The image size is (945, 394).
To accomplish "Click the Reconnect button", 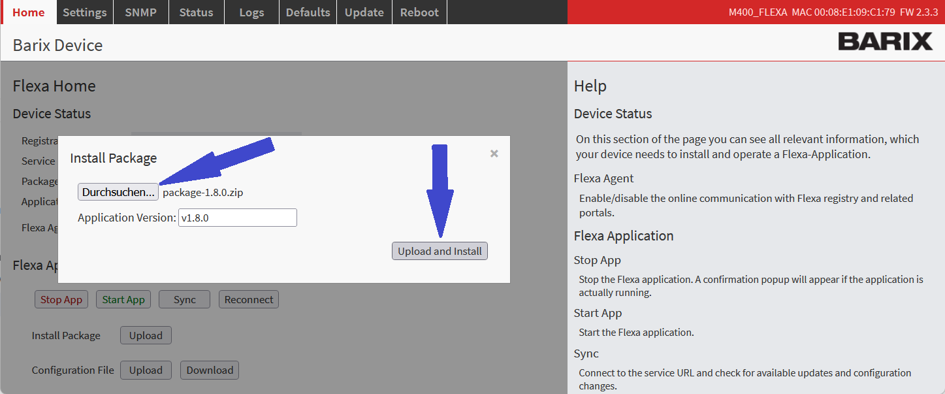I will point(249,299).
